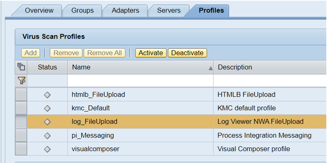The image size is (327, 163).
Task: Switch to the Overview tab
Action: point(39,10)
